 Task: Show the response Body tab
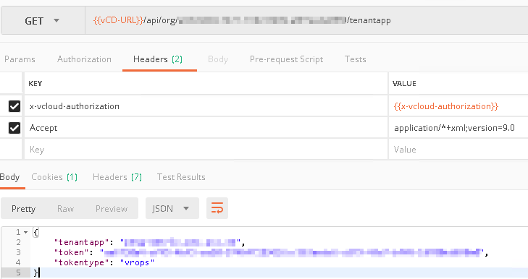point(9,177)
